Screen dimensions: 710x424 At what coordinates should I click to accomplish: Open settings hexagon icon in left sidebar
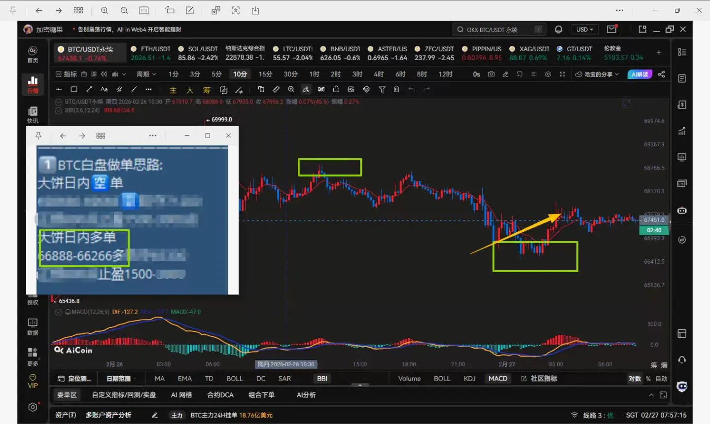coord(33,407)
